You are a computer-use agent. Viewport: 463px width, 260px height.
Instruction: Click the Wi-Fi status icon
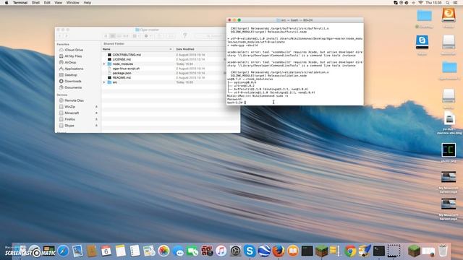click(420, 3)
